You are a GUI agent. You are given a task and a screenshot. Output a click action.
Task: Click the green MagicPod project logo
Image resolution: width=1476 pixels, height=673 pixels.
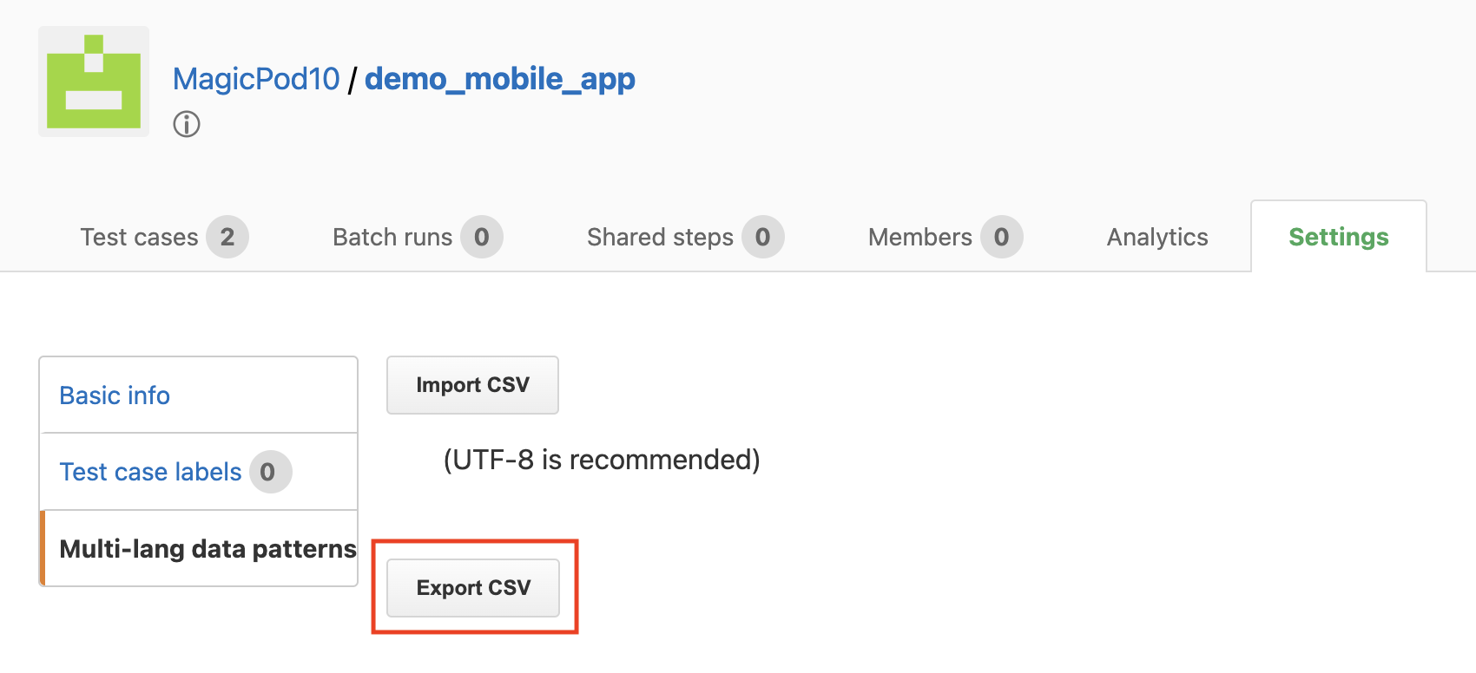94,82
